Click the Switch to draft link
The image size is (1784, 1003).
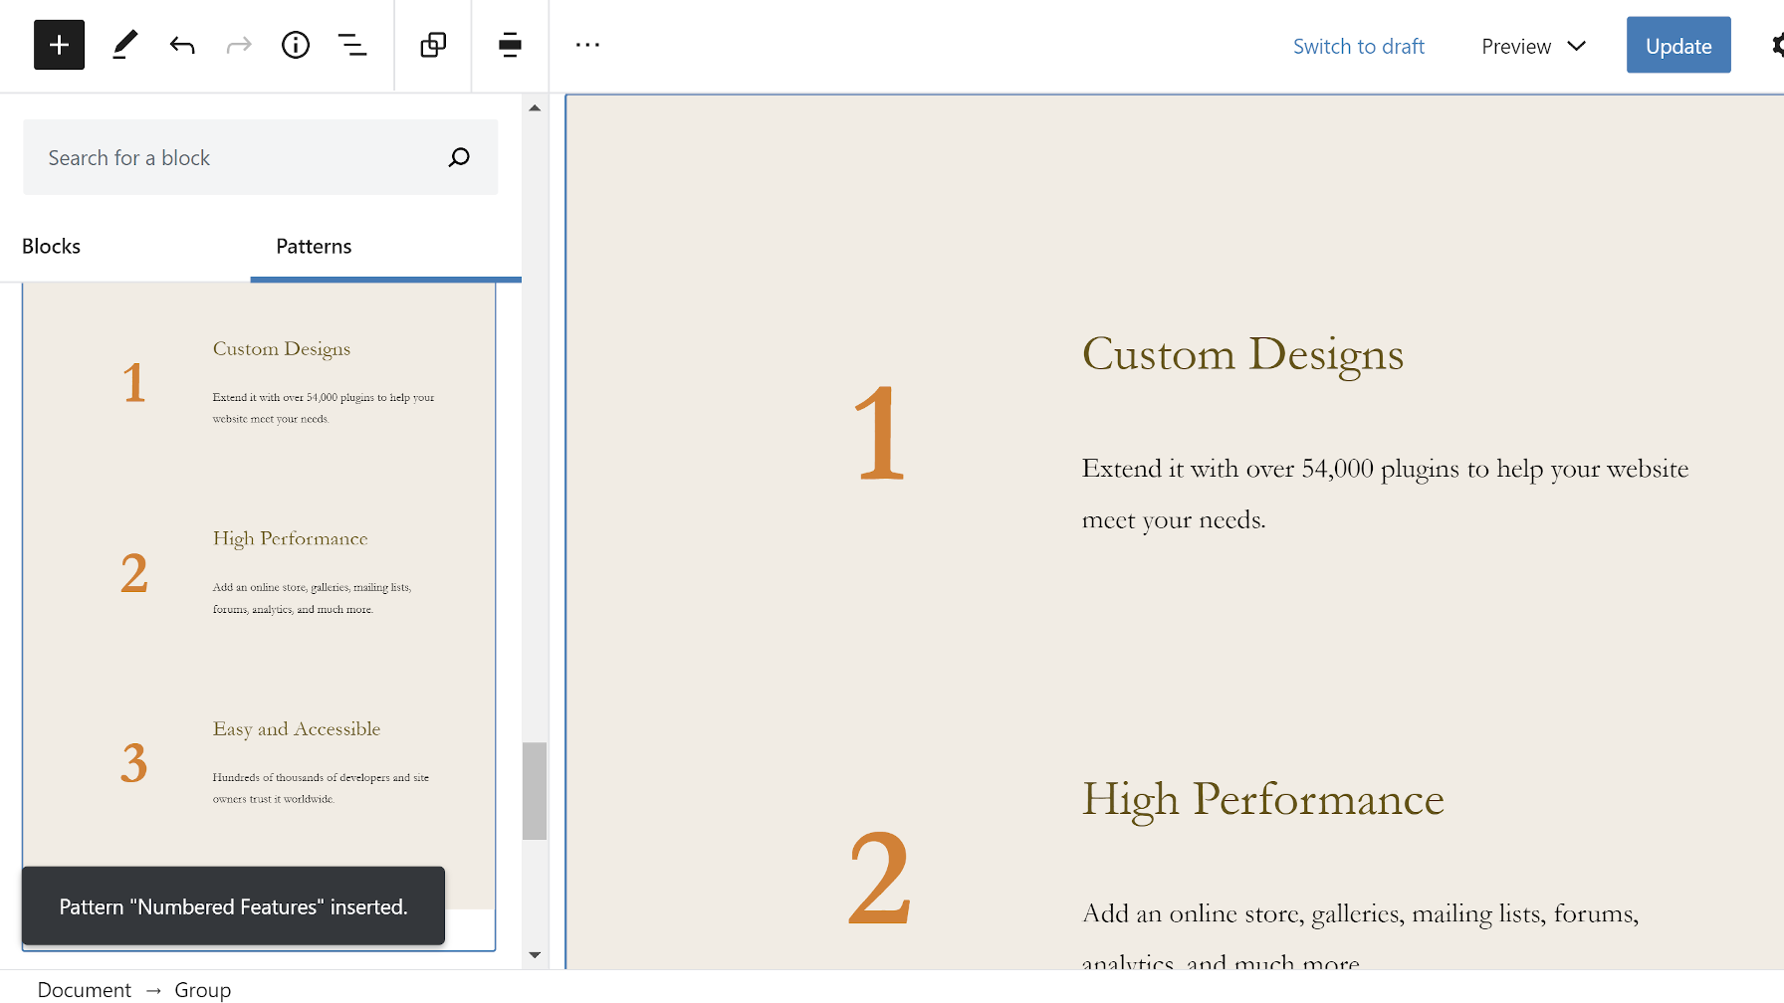[1358, 46]
